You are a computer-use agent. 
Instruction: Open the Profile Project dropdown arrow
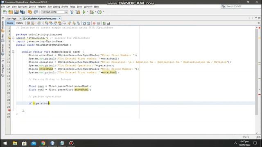click(x=103, y=12)
